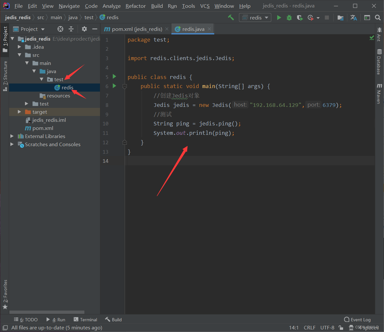The height and width of the screenshot is (332, 384).
Task: Click the fold marker at main method start
Action: (125, 86)
